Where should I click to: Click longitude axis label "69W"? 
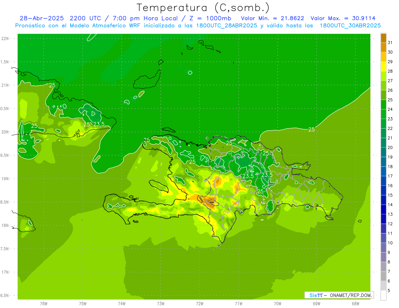click(317, 303)
